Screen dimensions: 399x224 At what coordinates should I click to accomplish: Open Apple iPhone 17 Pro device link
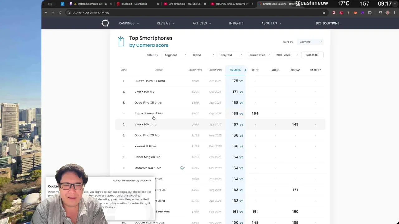coord(148,114)
